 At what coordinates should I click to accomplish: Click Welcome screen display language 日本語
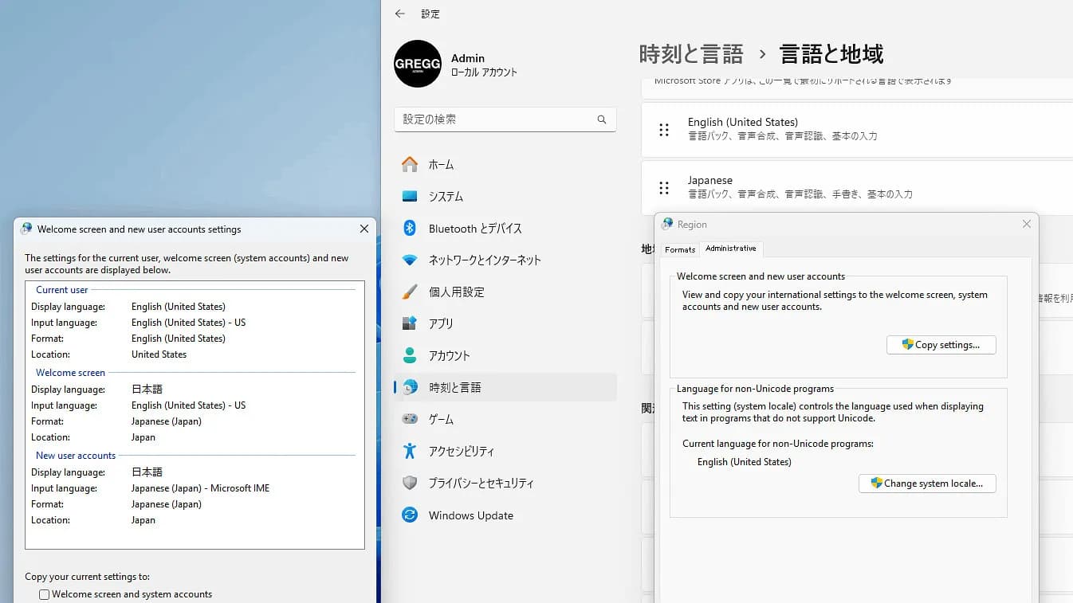(x=147, y=390)
